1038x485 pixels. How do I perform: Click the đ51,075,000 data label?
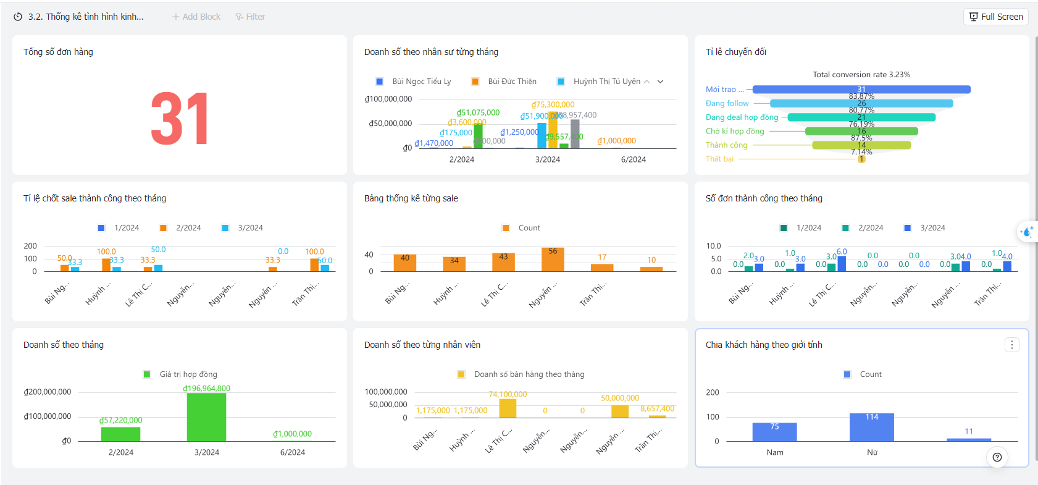(478, 113)
